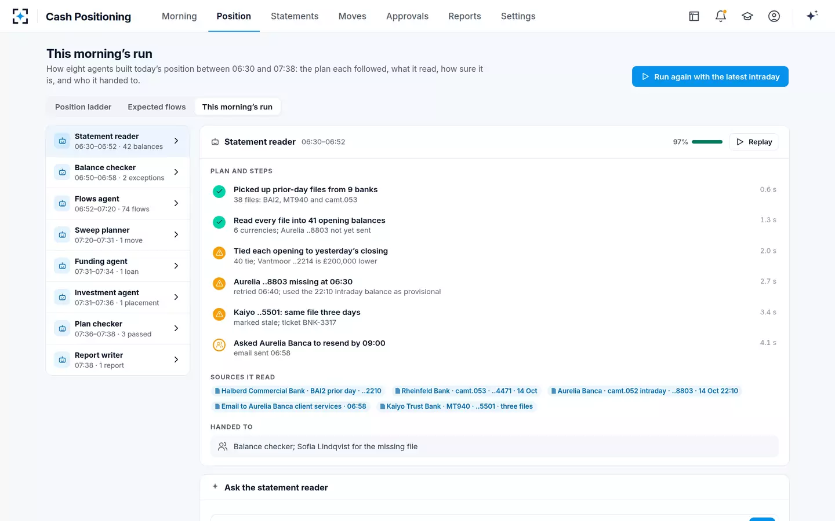Expand Statement reader row chevron

(x=176, y=141)
